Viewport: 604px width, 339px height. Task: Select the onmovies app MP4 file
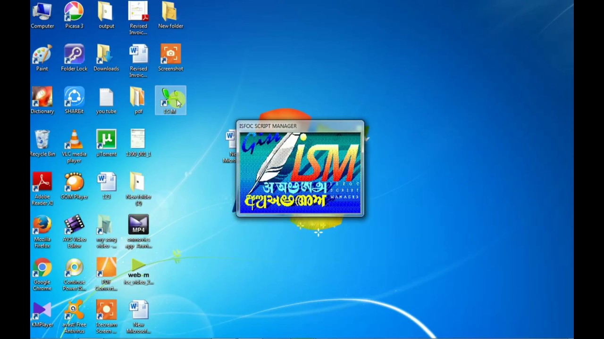click(138, 232)
